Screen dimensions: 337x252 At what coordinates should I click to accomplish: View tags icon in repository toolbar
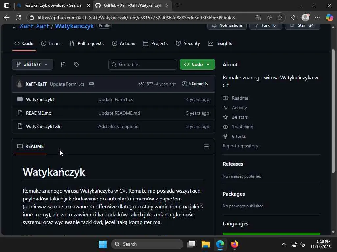pyautogui.click(x=76, y=64)
